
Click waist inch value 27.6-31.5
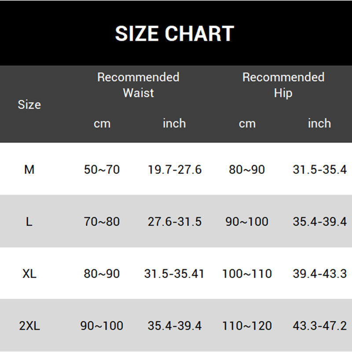tap(175, 222)
